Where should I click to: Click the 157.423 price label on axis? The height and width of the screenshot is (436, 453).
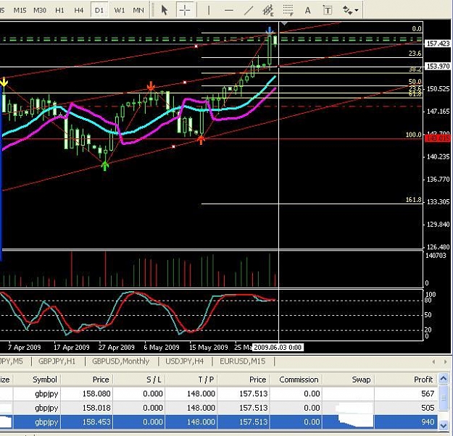(438, 43)
